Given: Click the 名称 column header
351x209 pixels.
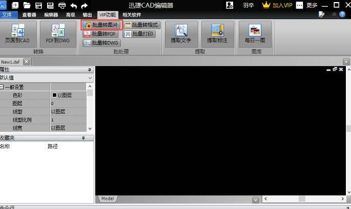Looking at the screenshot, I should [x=5, y=147].
